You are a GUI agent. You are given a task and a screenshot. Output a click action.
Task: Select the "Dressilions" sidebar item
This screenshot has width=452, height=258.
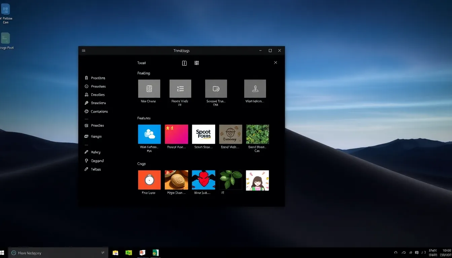point(96,103)
